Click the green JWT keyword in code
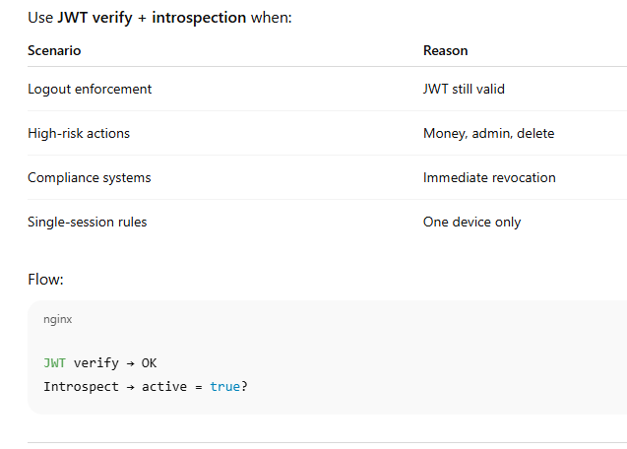The width and height of the screenshot is (627, 449). click(x=55, y=362)
